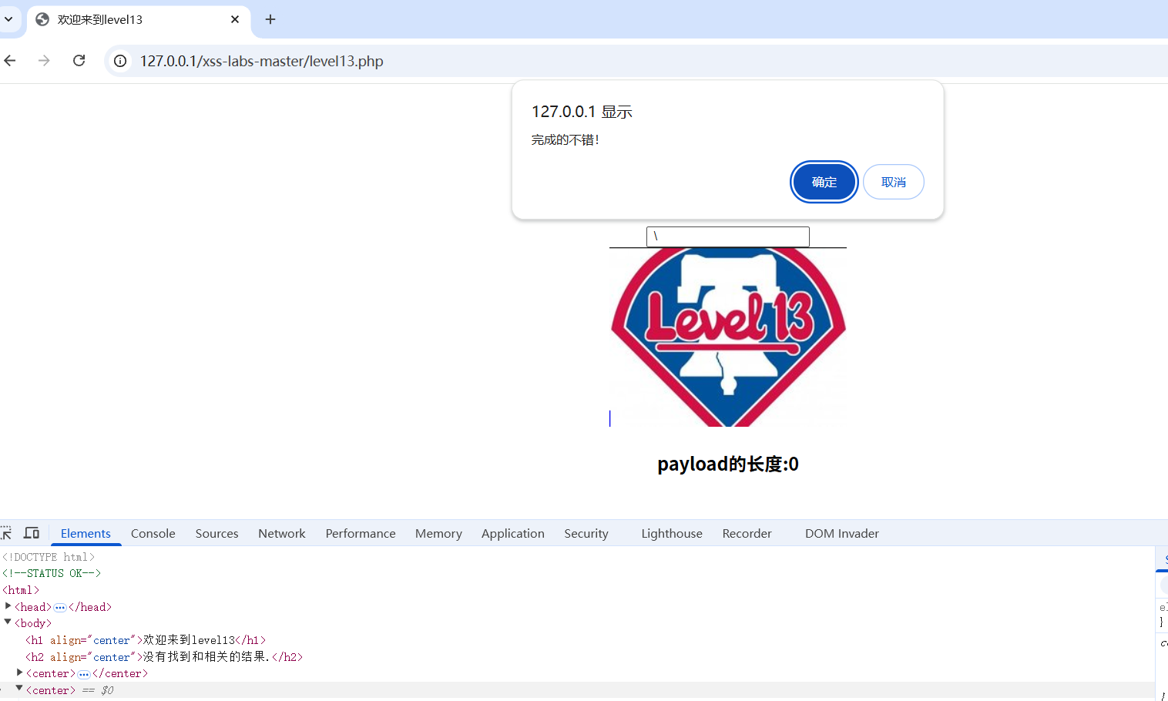Click the search input field on page

click(x=728, y=236)
